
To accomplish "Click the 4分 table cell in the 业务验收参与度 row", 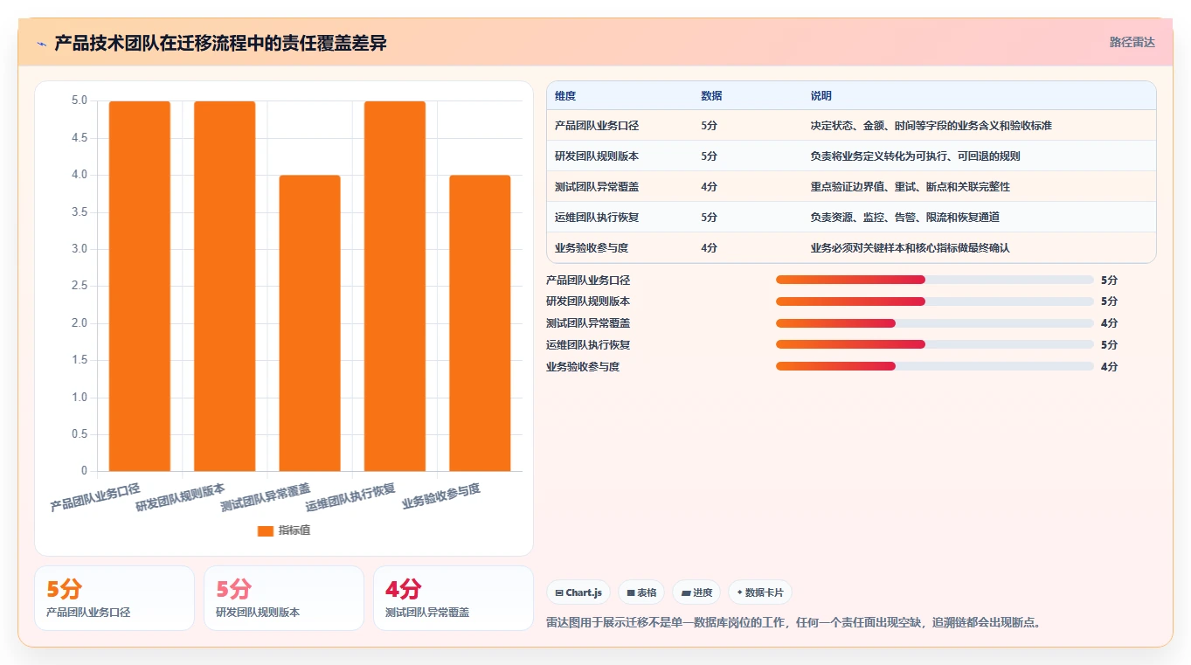I will pyautogui.click(x=709, y=248).
